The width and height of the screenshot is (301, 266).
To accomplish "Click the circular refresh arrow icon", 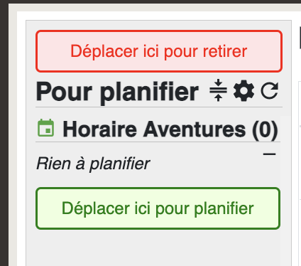I will point(270,90).
